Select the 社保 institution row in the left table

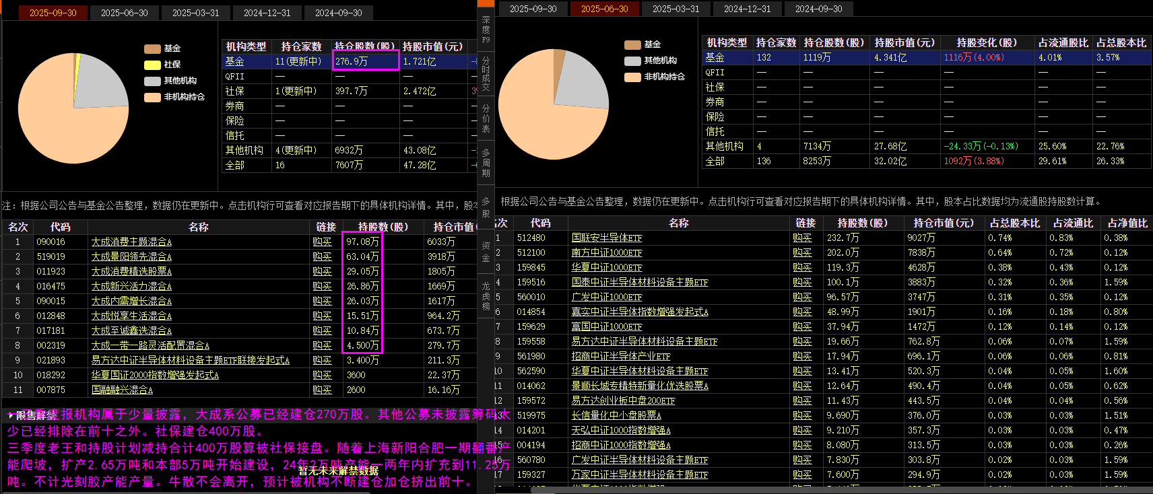point(349,91)
